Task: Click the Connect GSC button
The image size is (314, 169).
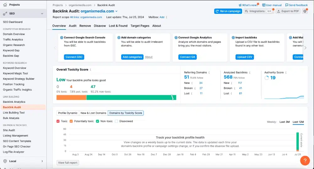Action: (74, 57)
